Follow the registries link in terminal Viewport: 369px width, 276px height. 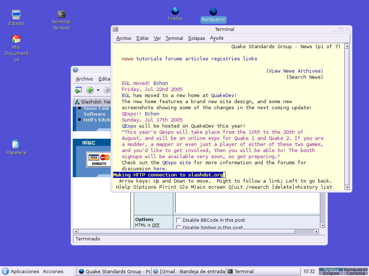point(226,59)
